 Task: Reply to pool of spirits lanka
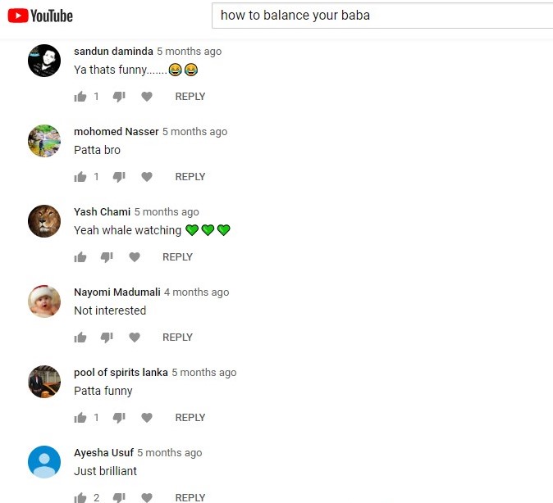pyautogui.click(x=190, y=418)
